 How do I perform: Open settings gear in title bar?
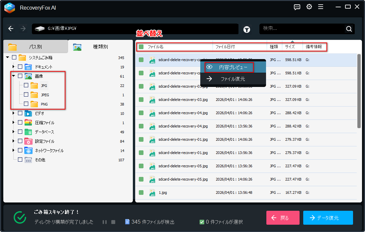(309, 7)
